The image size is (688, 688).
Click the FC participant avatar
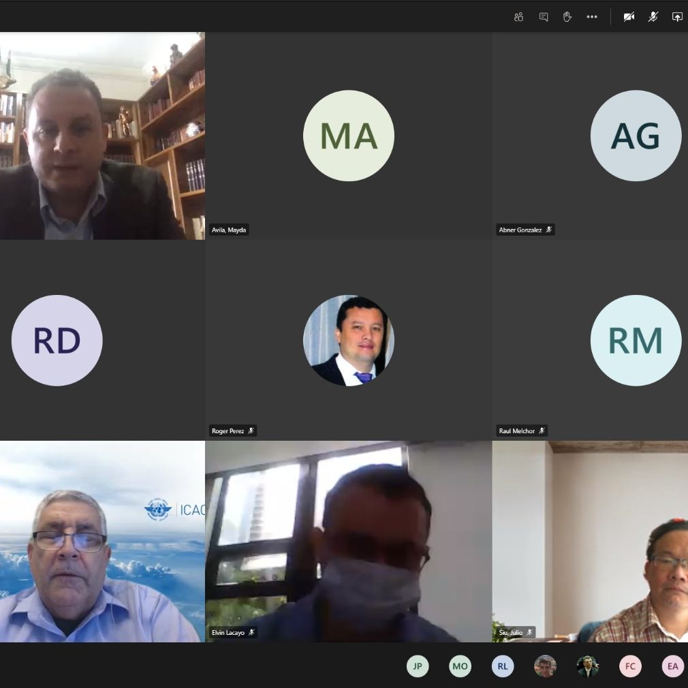[630, 666]
